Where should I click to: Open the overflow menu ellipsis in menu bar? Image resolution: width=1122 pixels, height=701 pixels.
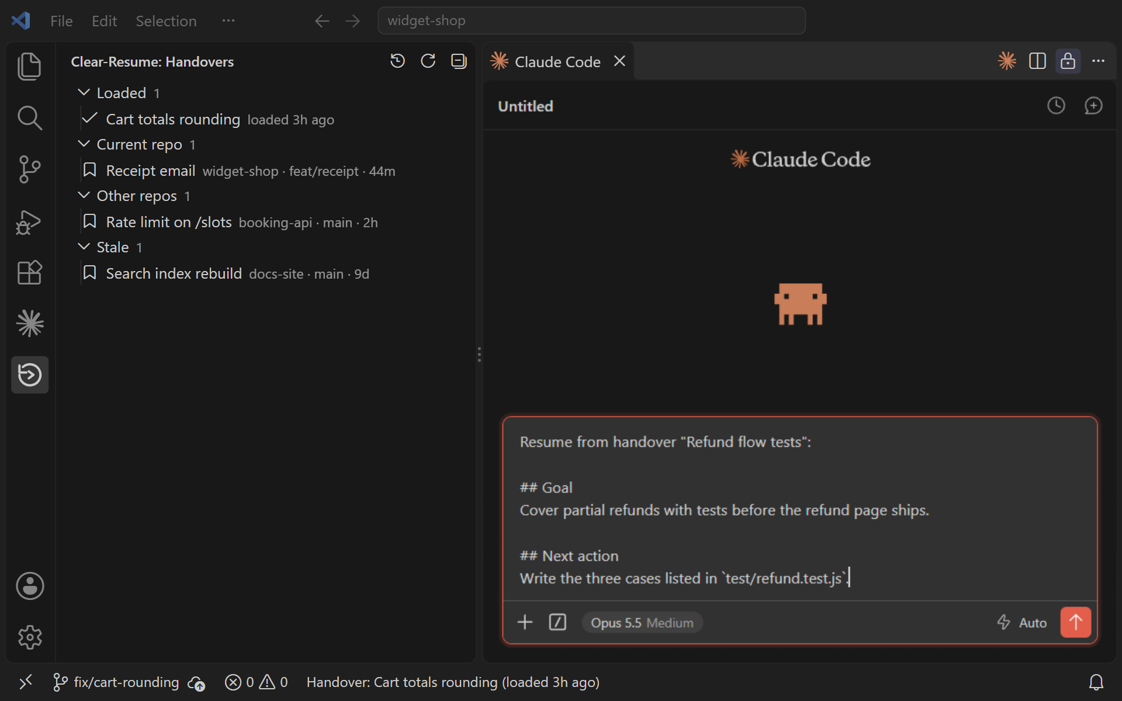tap(228, 21)
